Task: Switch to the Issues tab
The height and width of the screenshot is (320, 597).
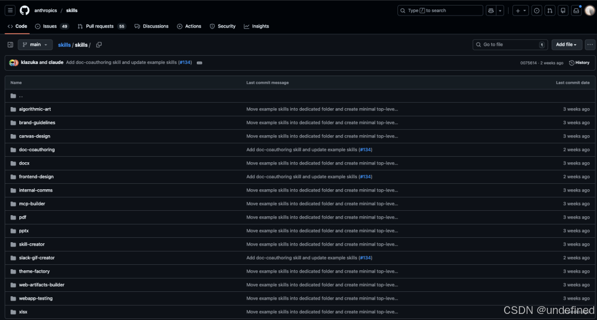Action: 51,26
